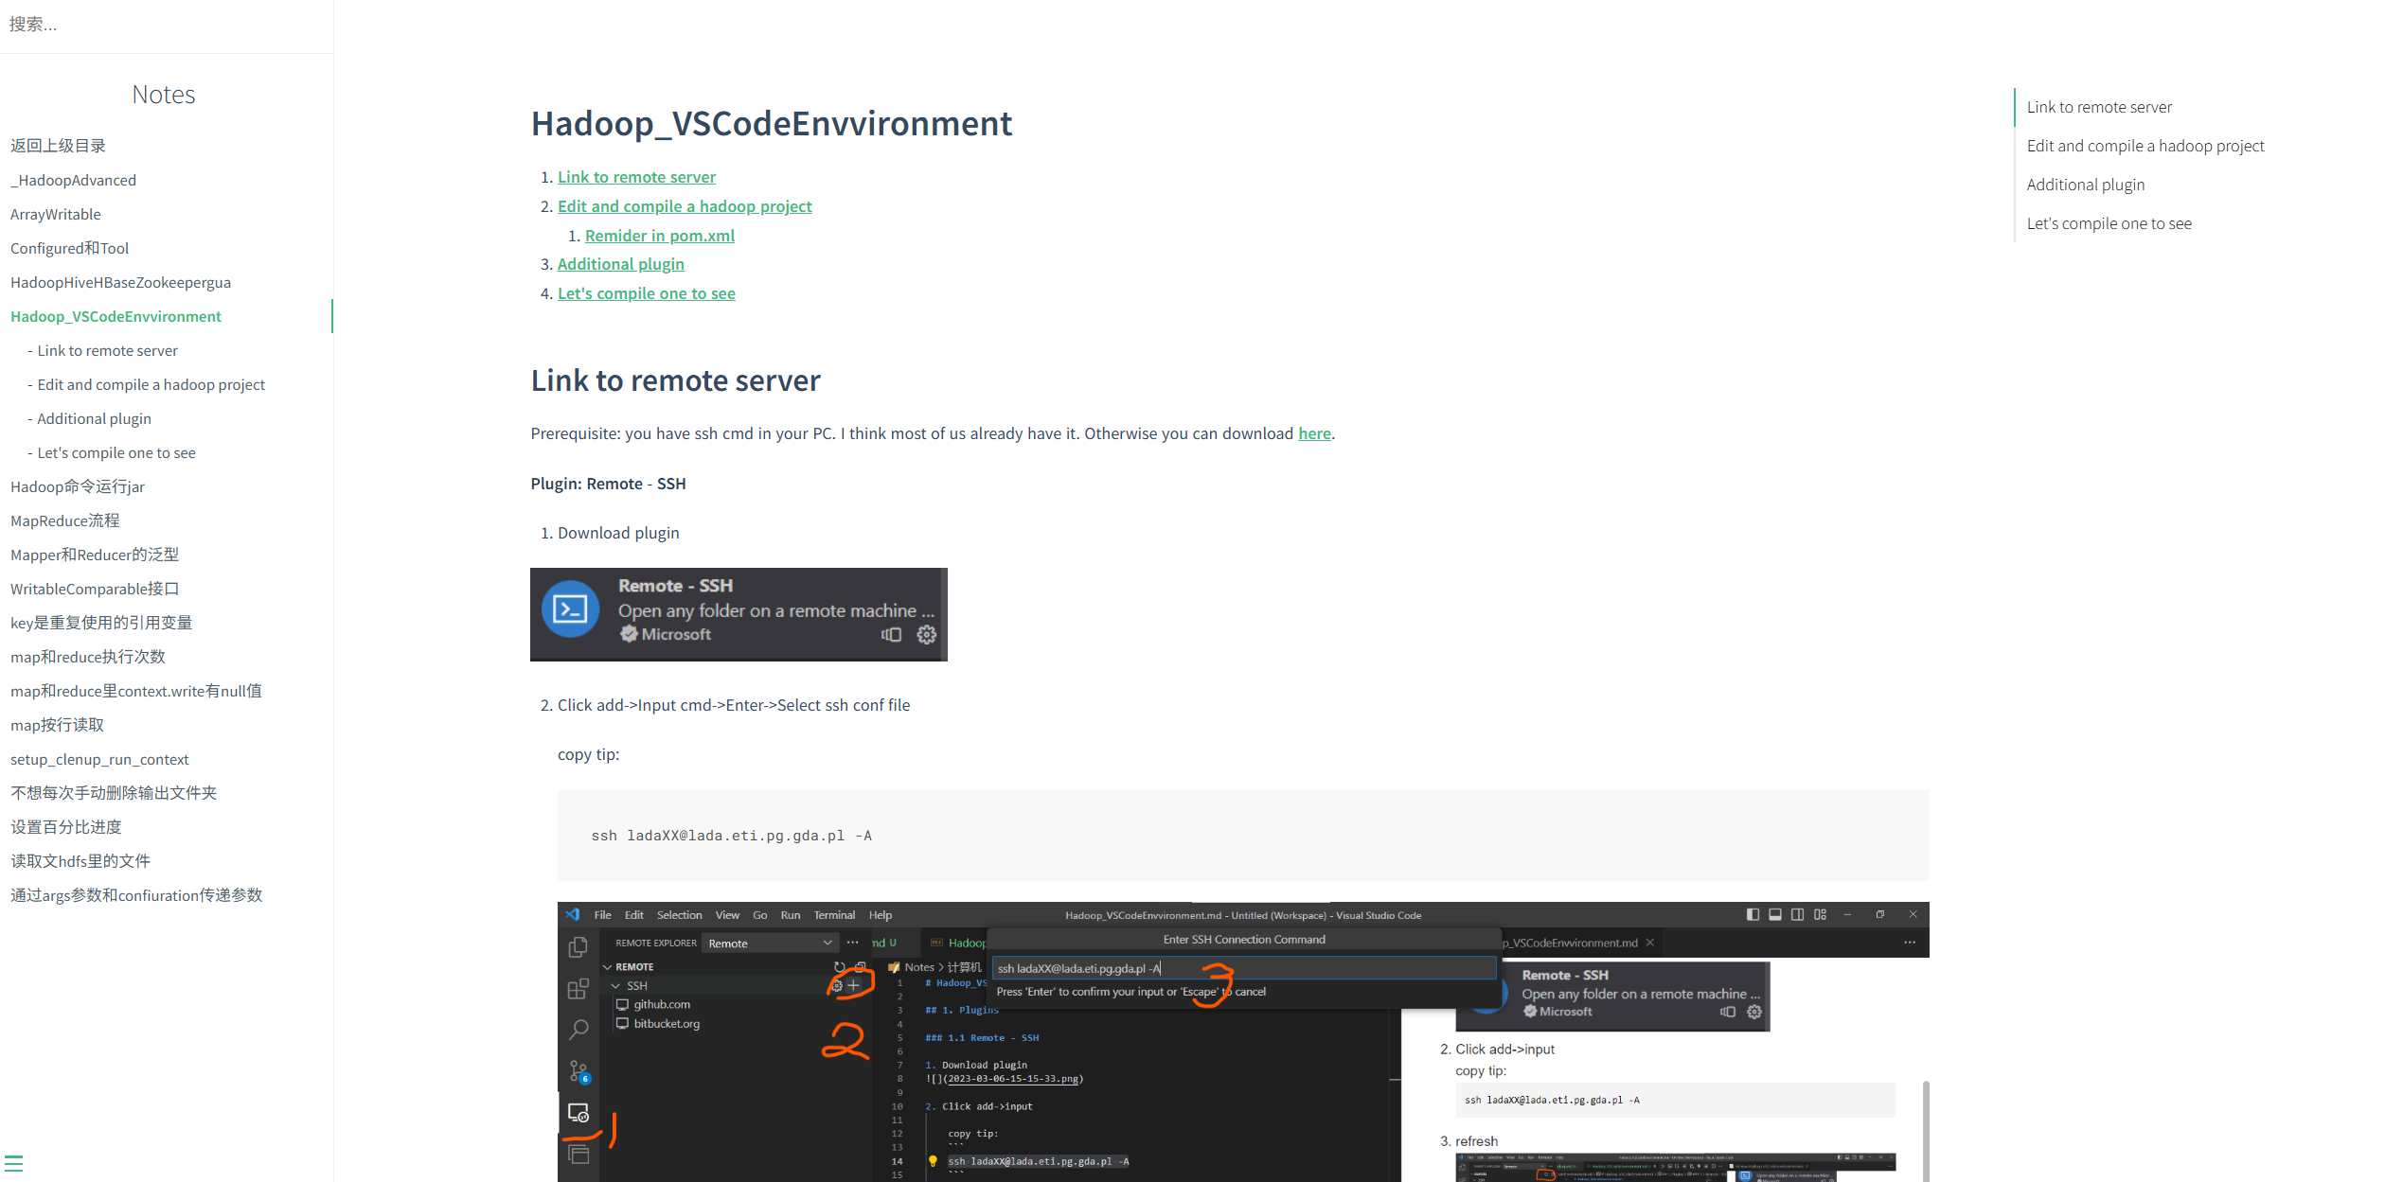Open 不想每次手动删除输出文件夹 note
The image size is (2385, 1182).
114,793
